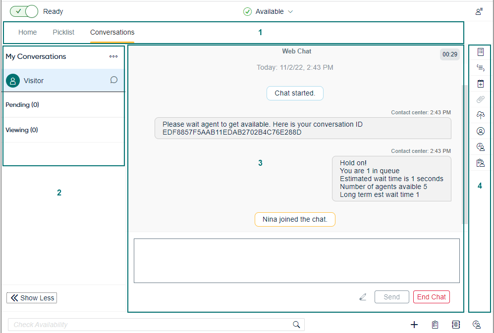The height and width of the screenshot is (333, 494).
Task: Open the contact profile icon in sidebar
Action: click(480, 131)
